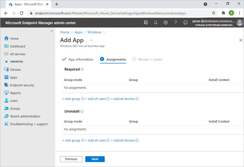This screenshot has height=167, width=244.
Task: Click Add all devices under Uninstall
Action: 124,140
